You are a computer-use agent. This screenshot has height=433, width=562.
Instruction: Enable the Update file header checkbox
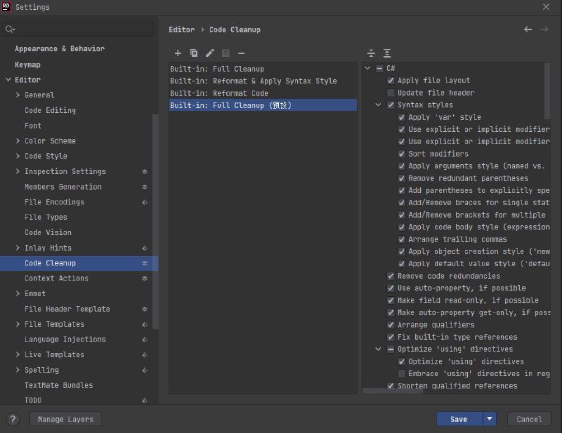pos(391,93)
